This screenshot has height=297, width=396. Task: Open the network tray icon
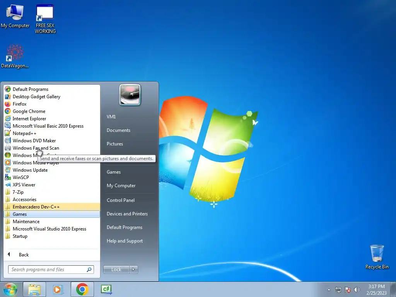(338, 290)
